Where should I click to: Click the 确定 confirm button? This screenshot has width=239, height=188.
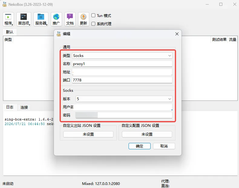coord(139,146)
